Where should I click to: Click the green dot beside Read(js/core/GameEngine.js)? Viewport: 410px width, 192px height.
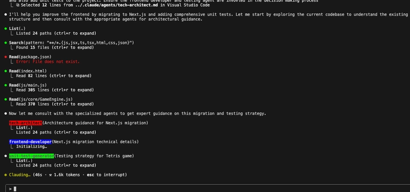(6, 99)
